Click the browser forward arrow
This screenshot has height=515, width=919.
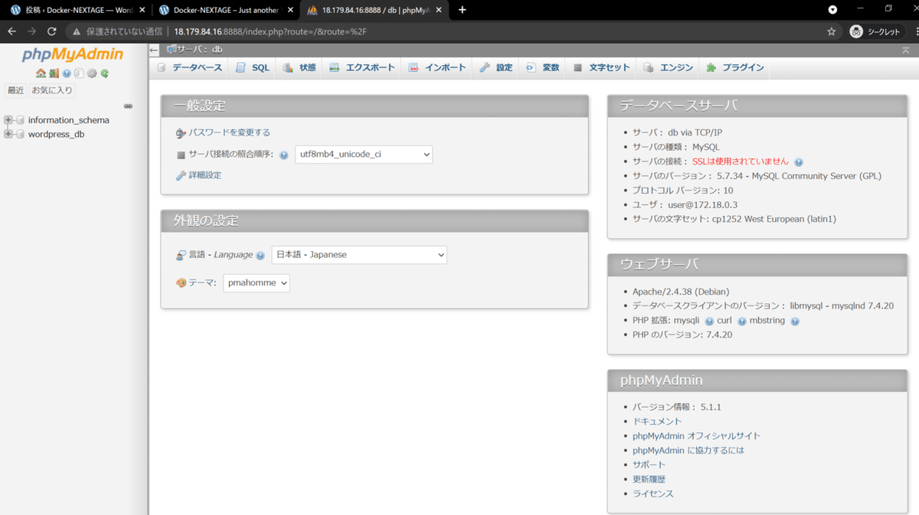31,31
